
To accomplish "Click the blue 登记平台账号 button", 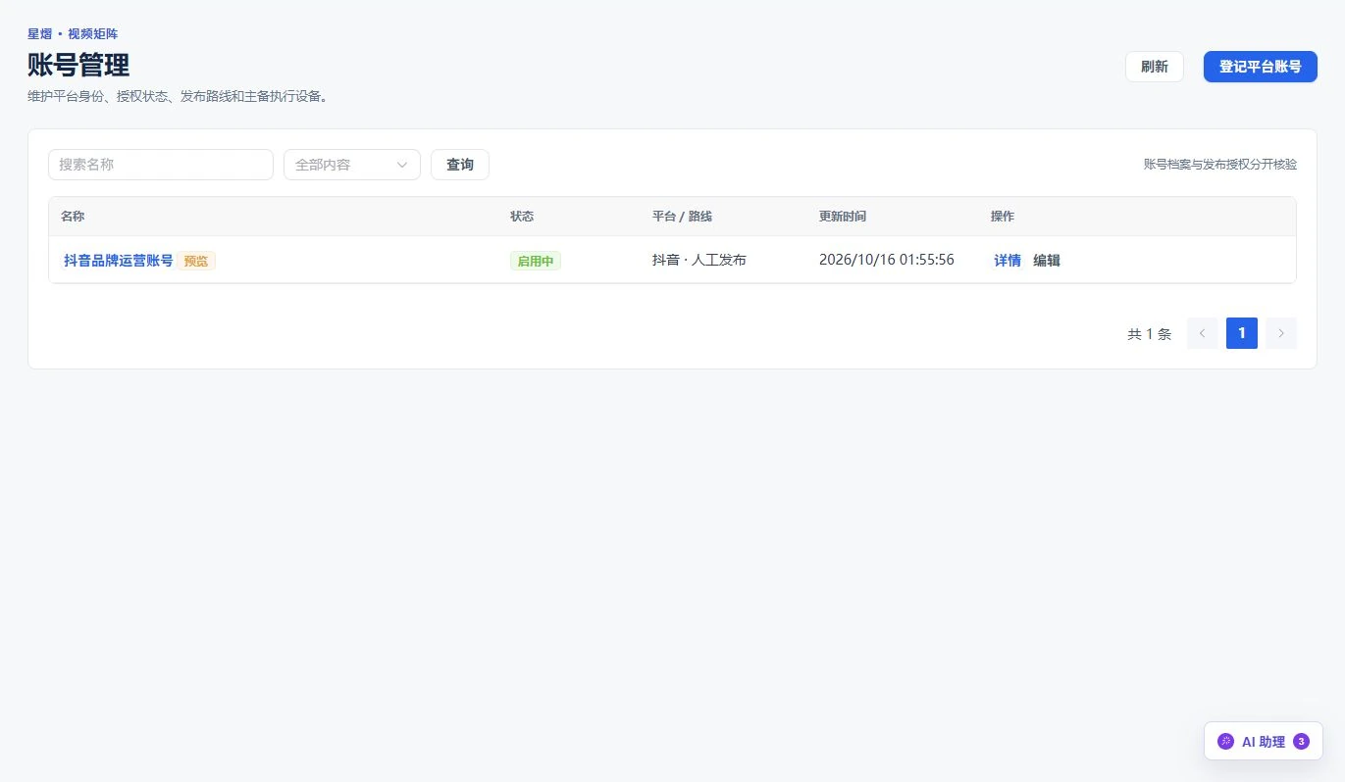I will click(x=1261, y=67).
